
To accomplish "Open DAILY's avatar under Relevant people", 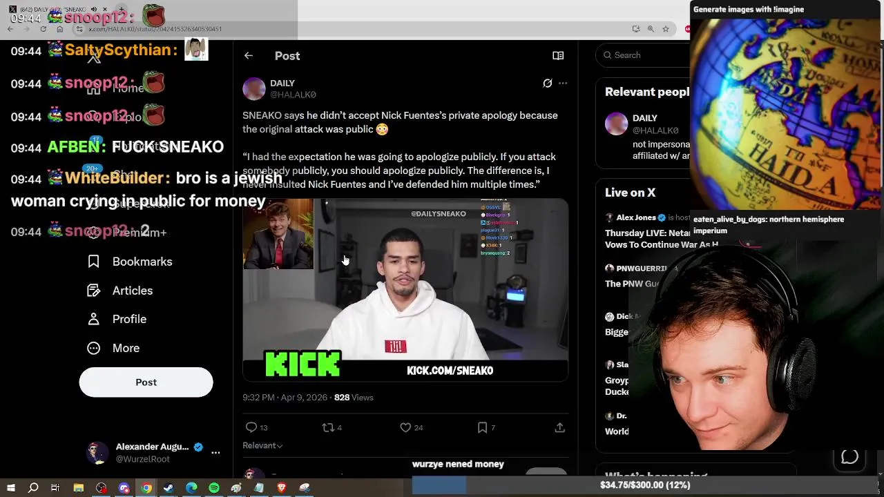I will 616,124.
